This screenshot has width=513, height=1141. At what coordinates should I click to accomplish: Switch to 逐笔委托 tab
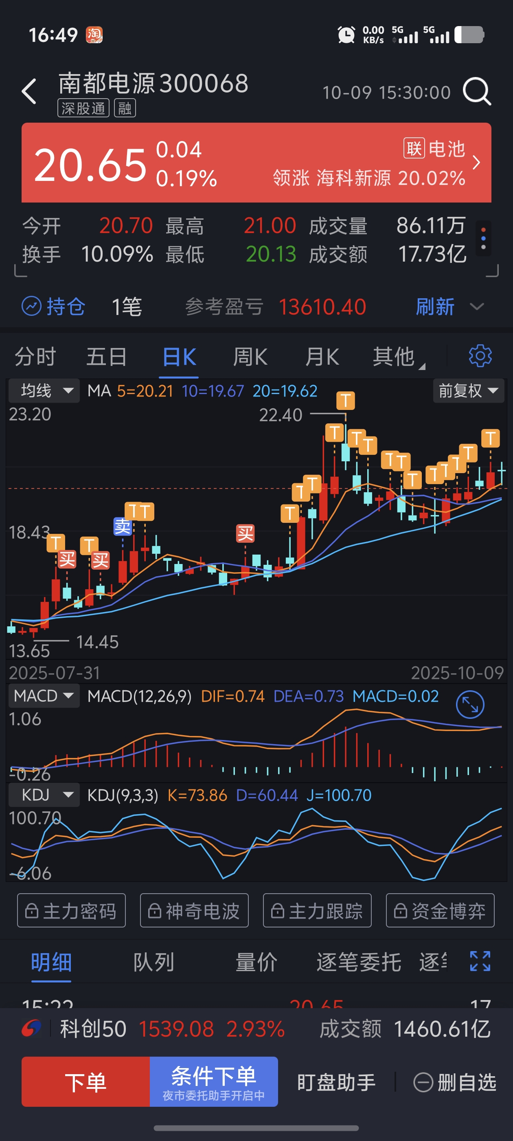coord(359,962)
